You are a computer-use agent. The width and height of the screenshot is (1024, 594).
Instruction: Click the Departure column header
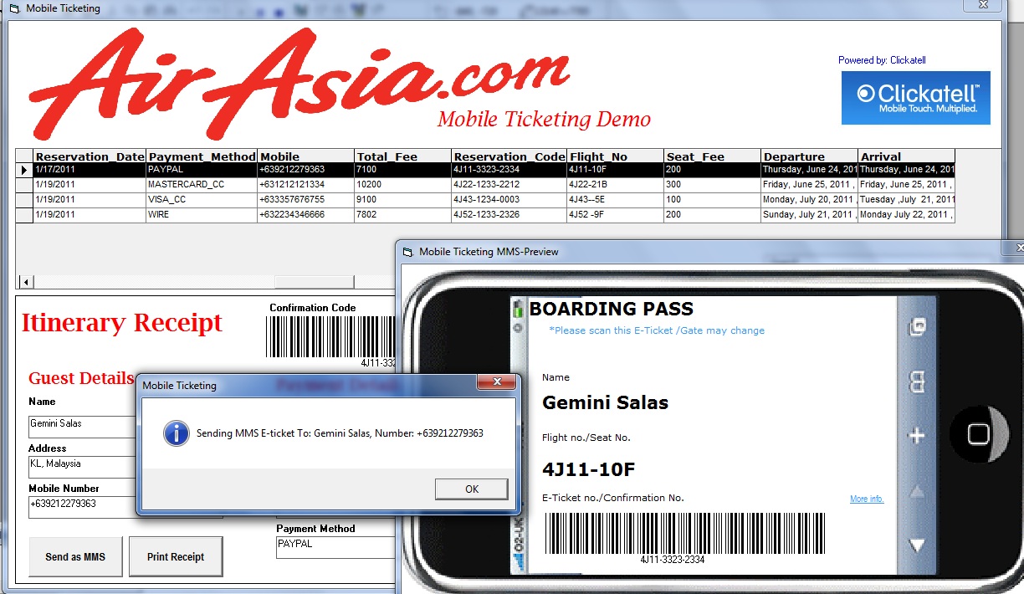(x=810, y=156)
